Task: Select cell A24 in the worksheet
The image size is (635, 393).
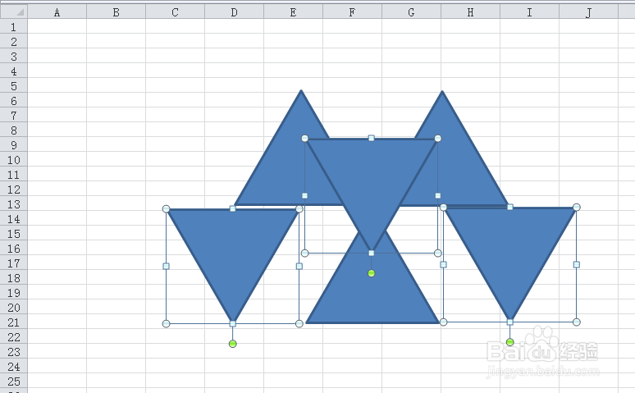Action: point(57,366)
